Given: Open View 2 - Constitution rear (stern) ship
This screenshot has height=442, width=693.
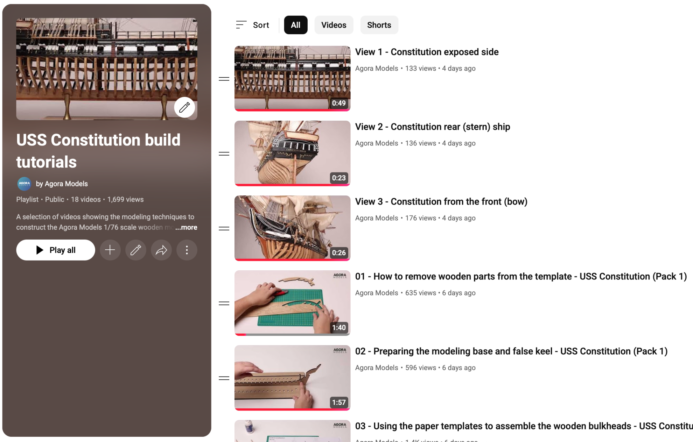Looking at the screenshot, I should tap(433, 127).
